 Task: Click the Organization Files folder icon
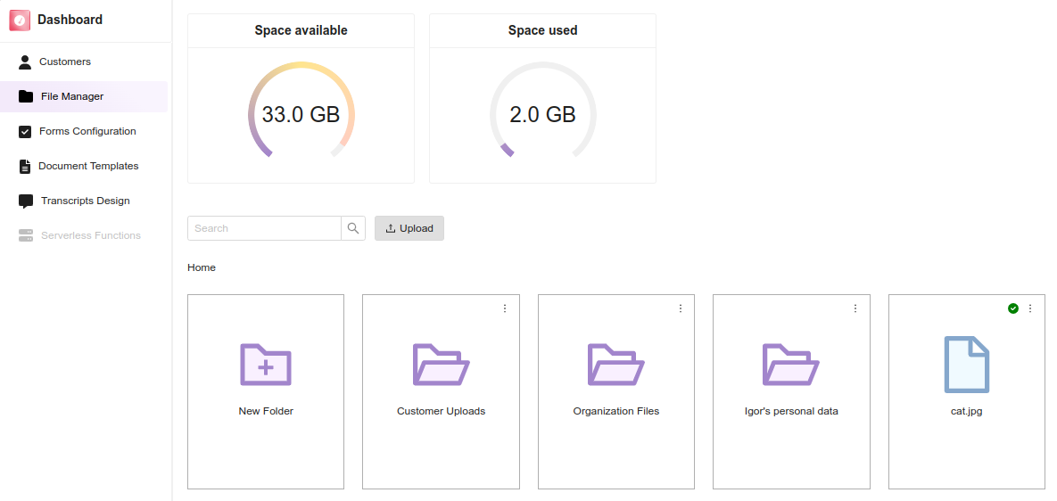616,365
